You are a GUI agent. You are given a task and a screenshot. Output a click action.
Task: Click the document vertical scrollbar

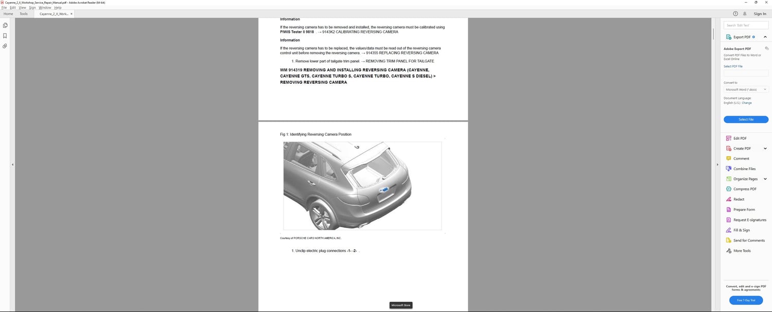pos(713,33)
